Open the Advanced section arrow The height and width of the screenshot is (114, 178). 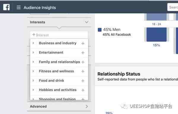click(87, 106)
